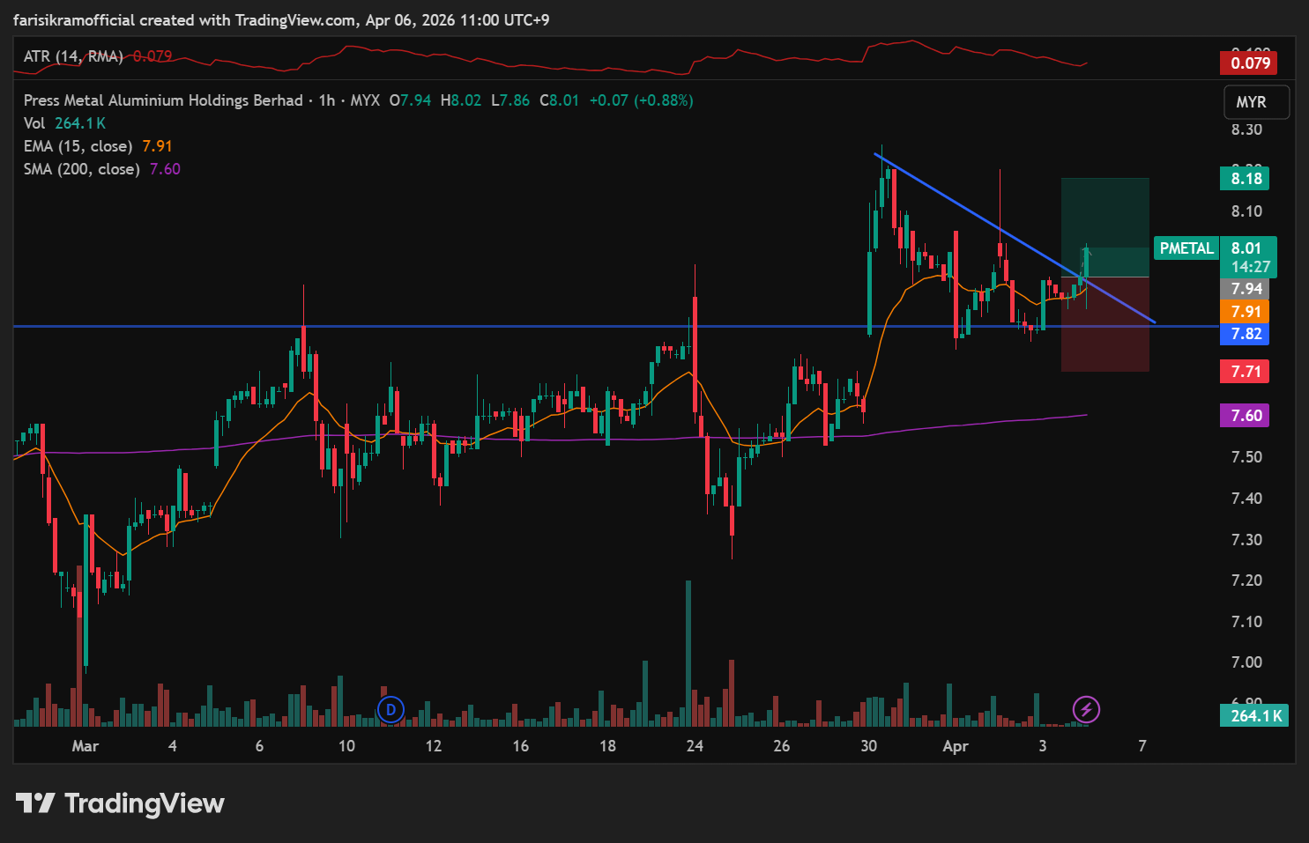Click the 7.50 level on the price axis
Viewport: 1309px width, 843px height.
1246,457
